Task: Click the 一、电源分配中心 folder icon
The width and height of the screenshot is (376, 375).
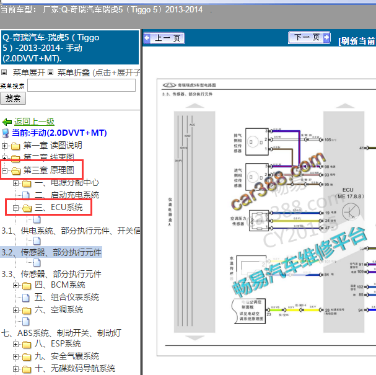Action: pyautogui.click(x=27, y=184)
